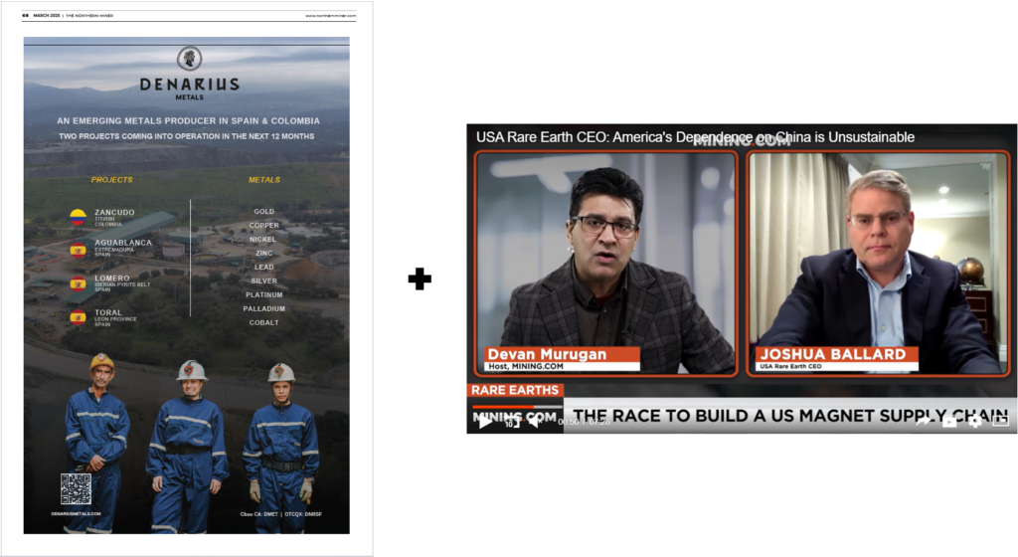
Task: Select the Spain flag next to Lomero
Action: pyautogui.click(x=78, y=283)
